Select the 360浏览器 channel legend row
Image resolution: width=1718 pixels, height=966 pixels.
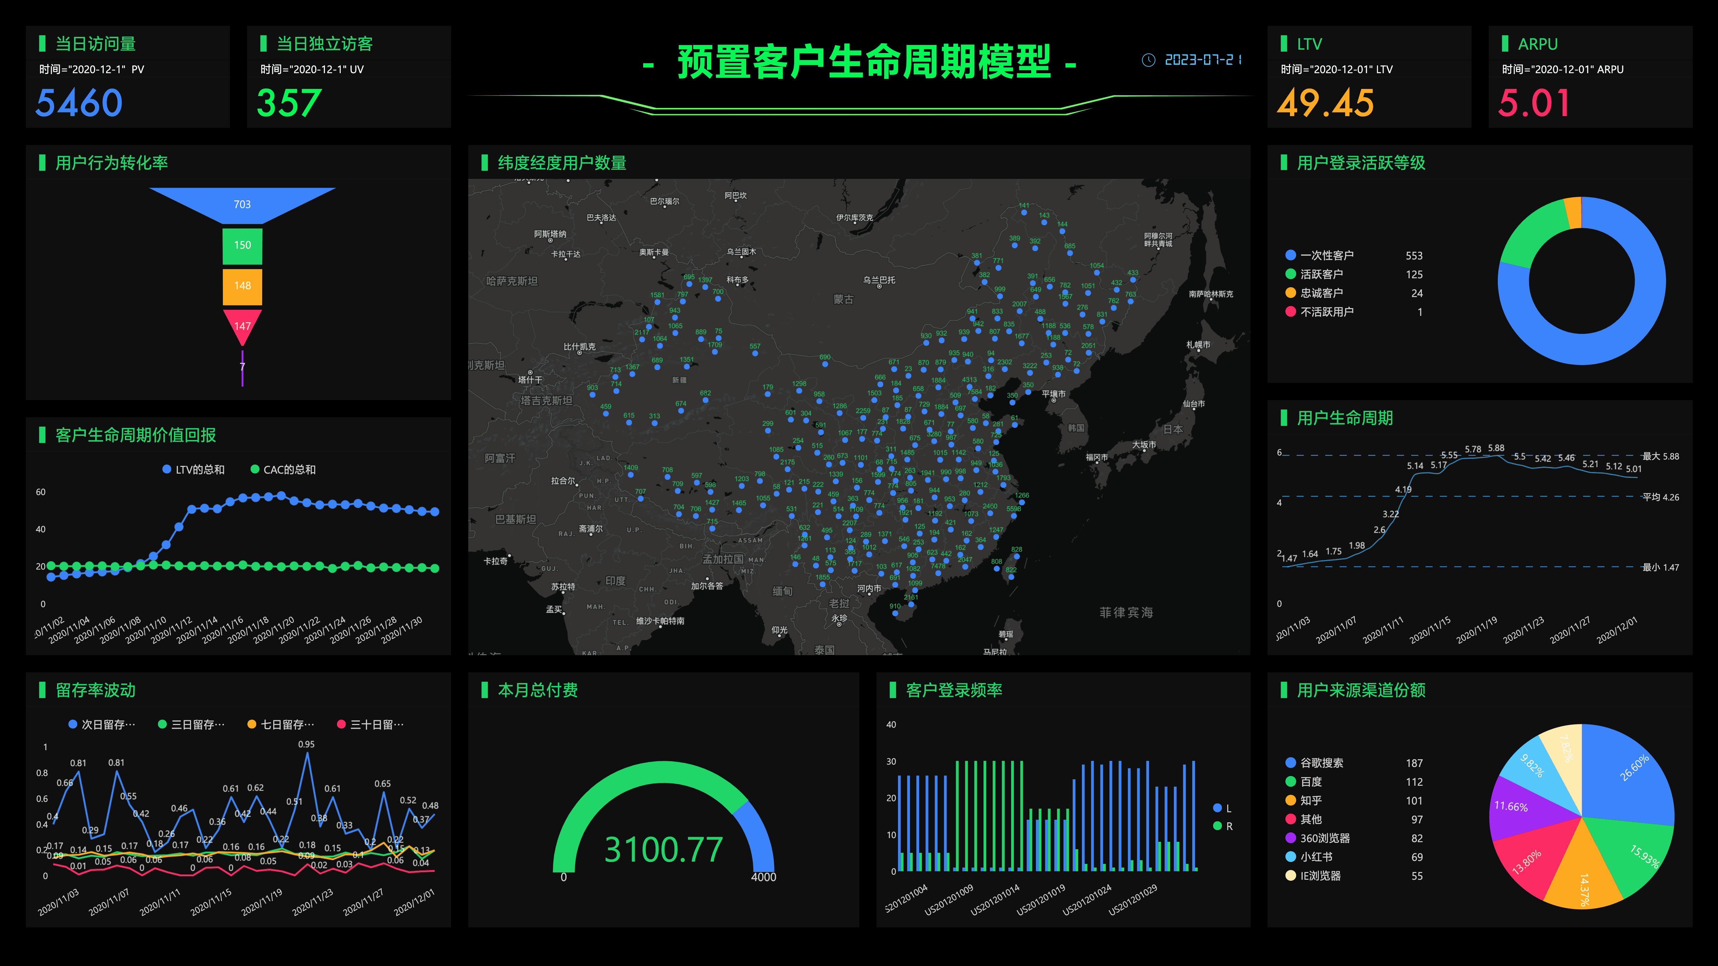click(x=1354, y=838)
